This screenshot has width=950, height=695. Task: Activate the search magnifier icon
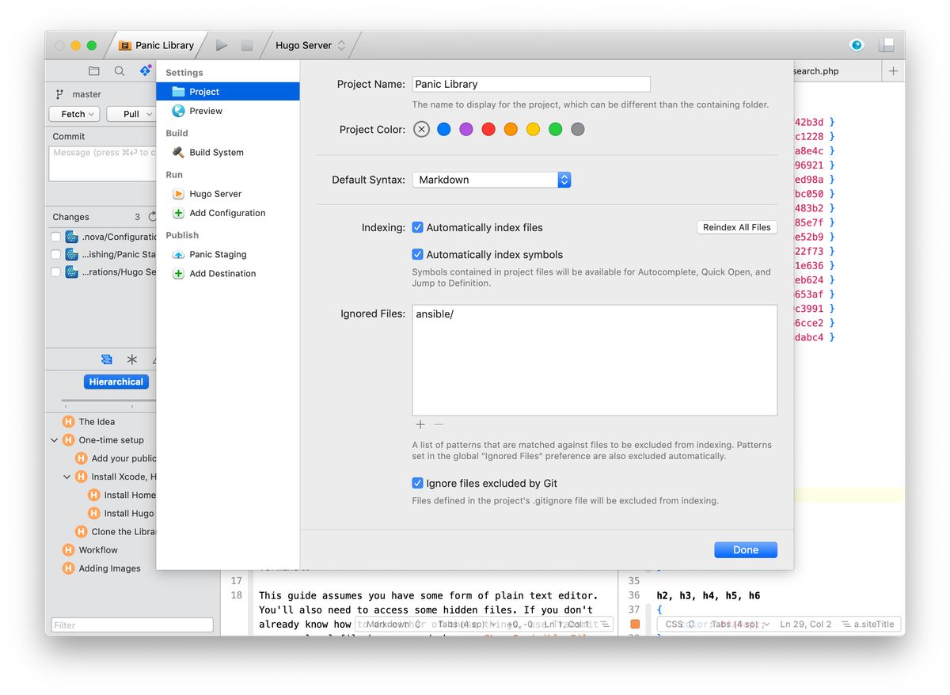119,70
